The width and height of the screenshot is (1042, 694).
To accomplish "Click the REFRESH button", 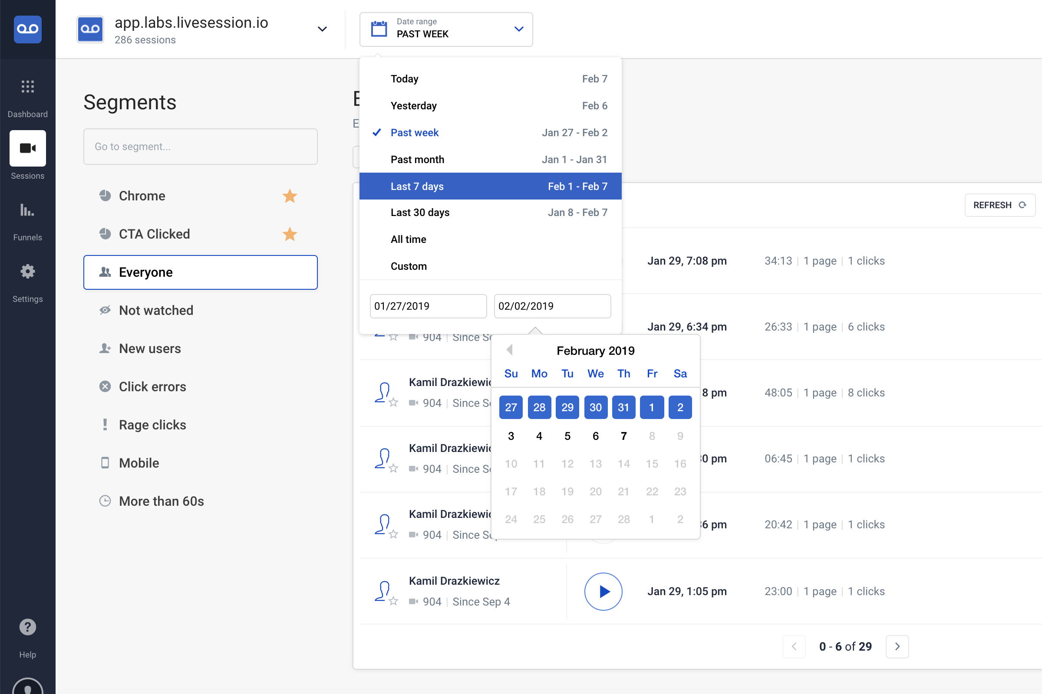I will point(999,205).
